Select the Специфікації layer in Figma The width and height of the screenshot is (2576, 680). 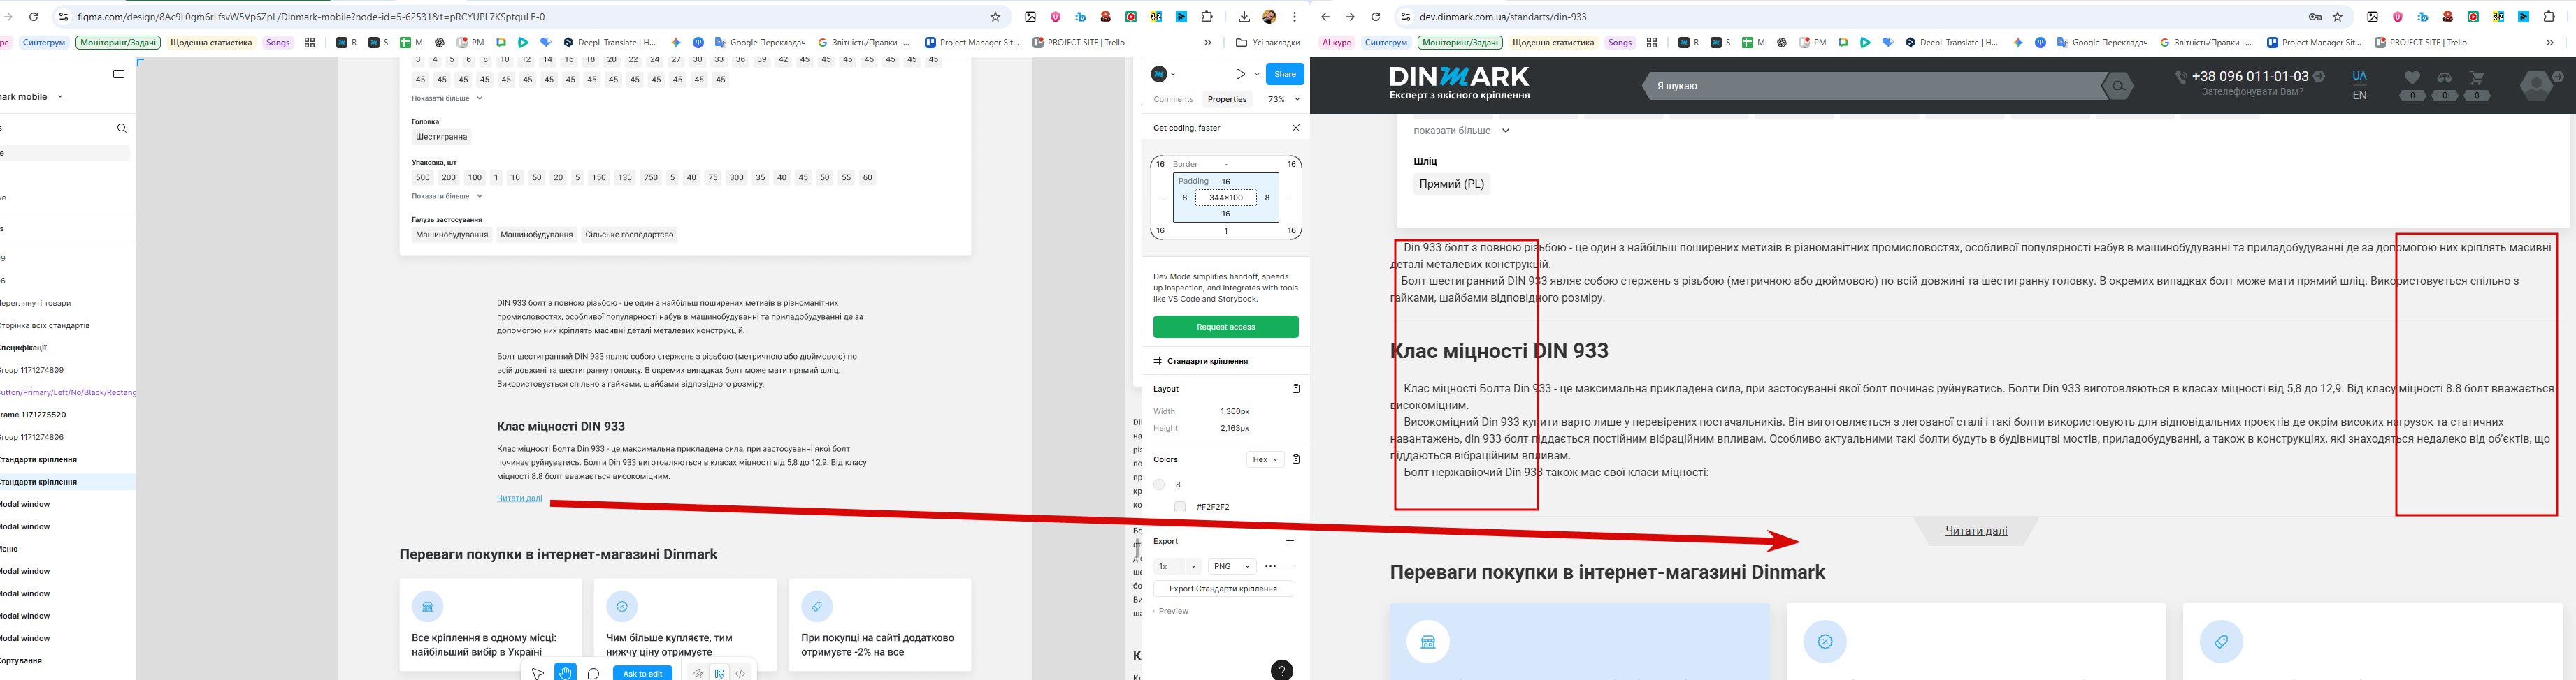pos(23,348)
